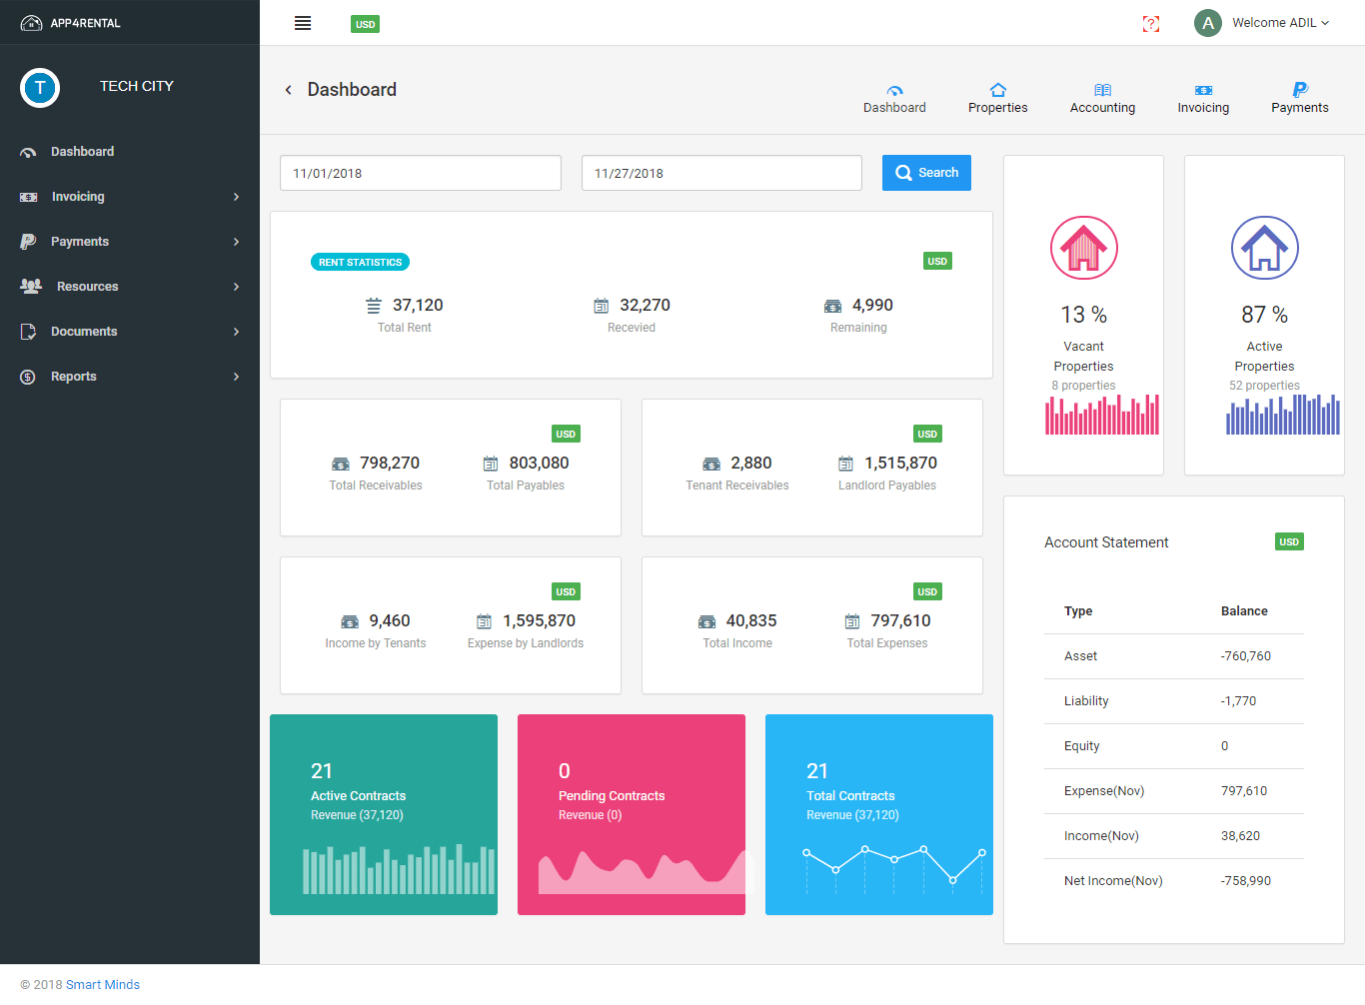The image size is (1365, 1005).
Task: Click the Tenant Receivables money icon
Action: pos(711,464)
